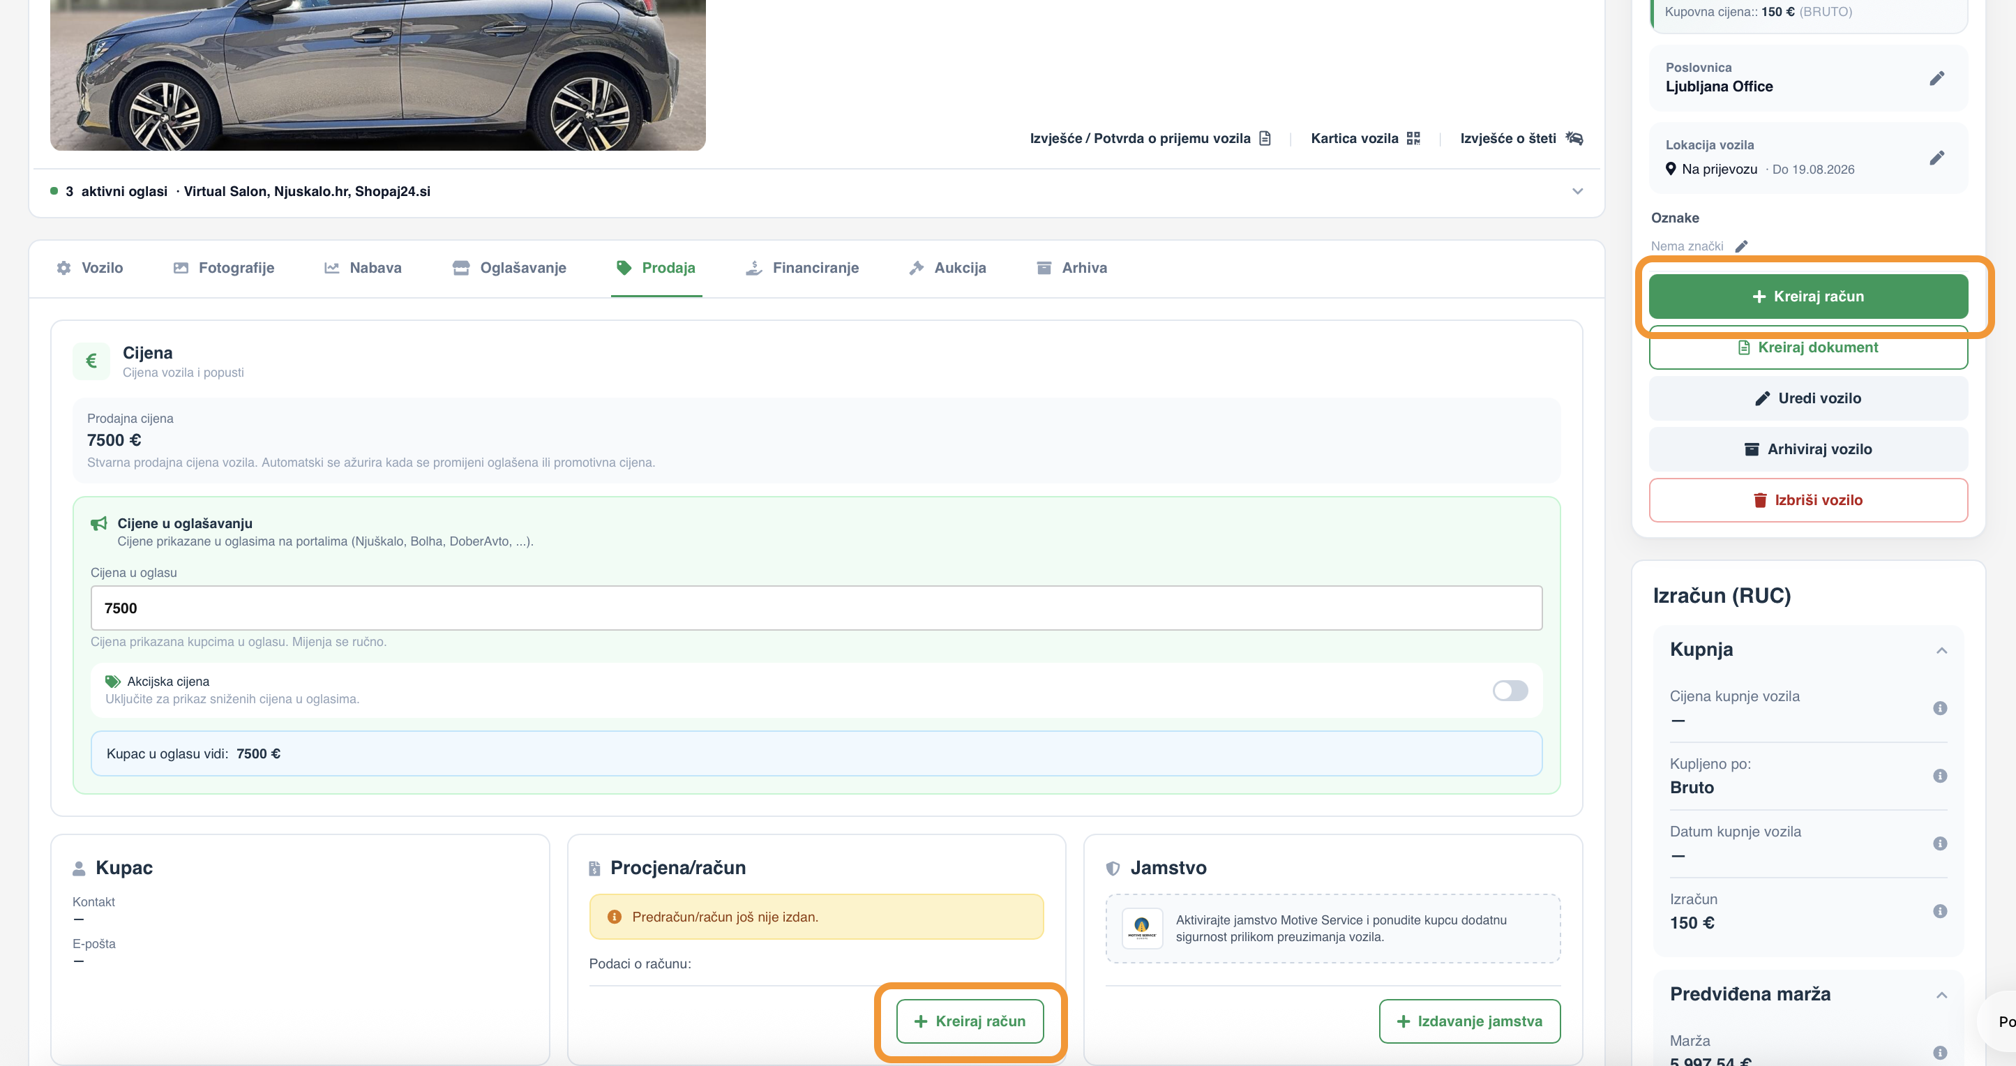
Task: Click the Prodajna cijena 7500 € value
Action: (x=114, y=441)
